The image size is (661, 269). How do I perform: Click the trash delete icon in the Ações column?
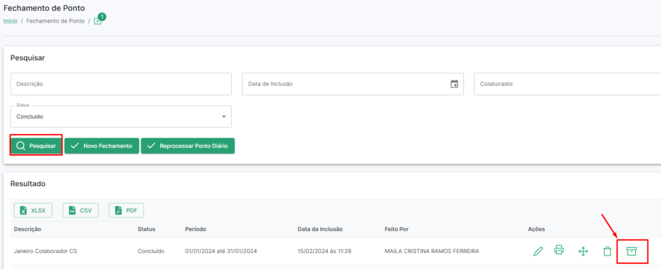pyautogui.click(x=607, y=252)
